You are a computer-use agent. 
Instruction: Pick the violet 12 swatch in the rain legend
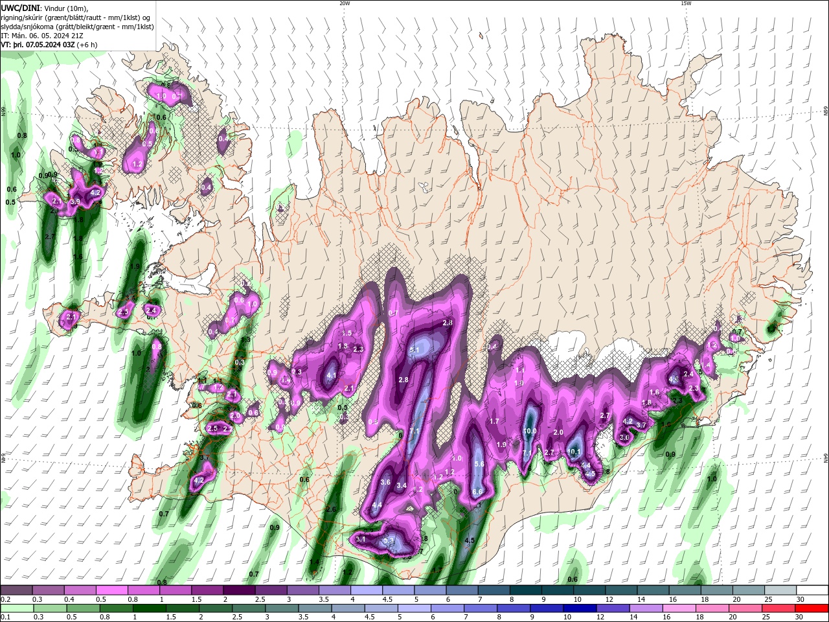click(613, 608)
